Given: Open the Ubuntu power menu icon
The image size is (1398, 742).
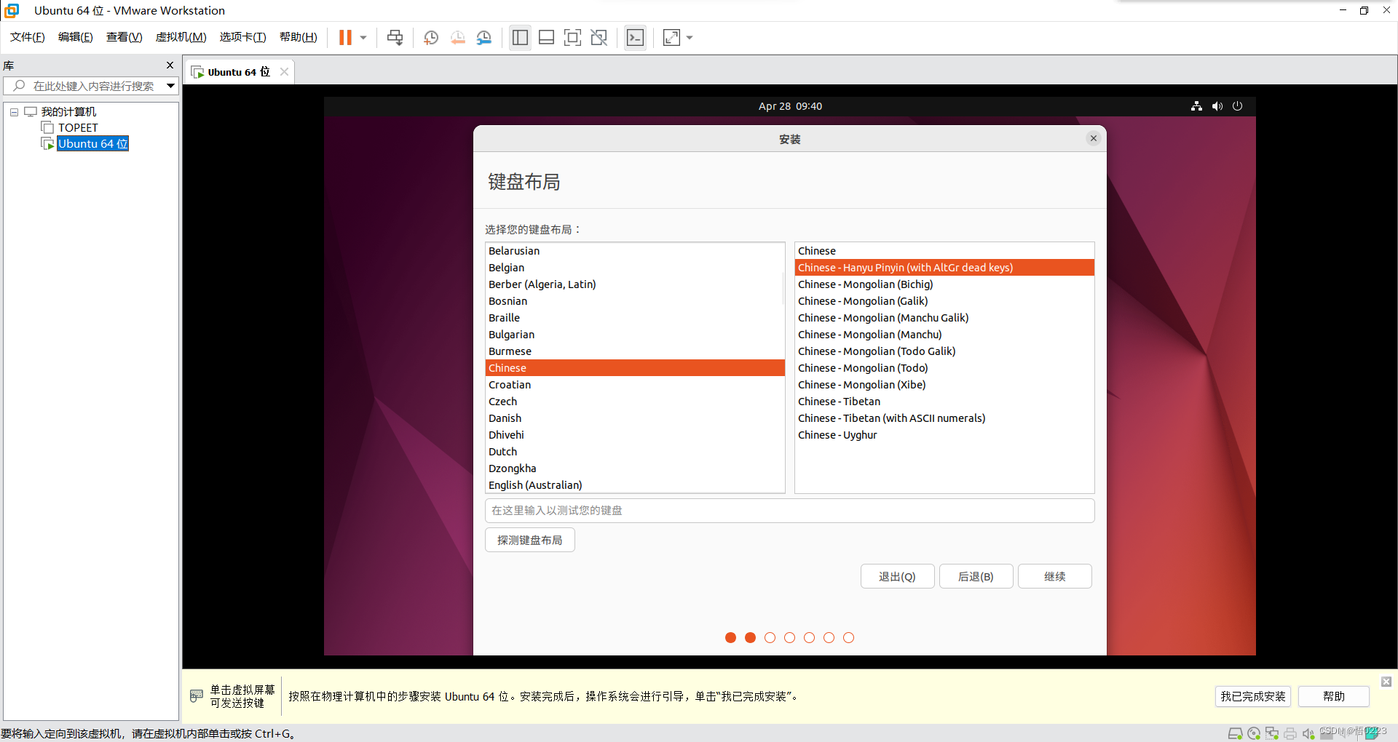Looking at the screenshot, I should 1237,106.
